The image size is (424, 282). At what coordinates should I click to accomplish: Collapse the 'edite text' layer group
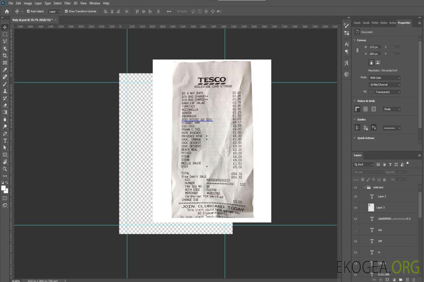pyautogui.click(x=364, y=187)
